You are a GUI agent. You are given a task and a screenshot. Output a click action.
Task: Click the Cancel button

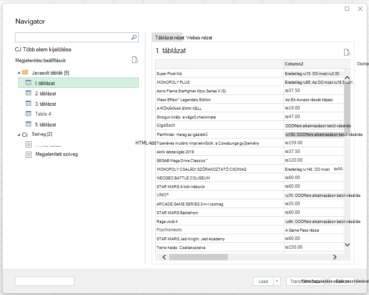(342, 281)
